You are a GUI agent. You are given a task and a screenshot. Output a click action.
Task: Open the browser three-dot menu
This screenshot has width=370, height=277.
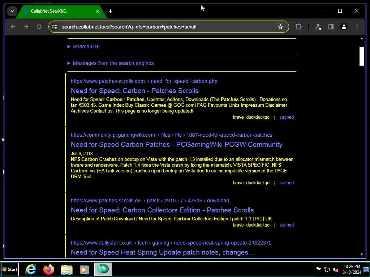tap(357, 27)
